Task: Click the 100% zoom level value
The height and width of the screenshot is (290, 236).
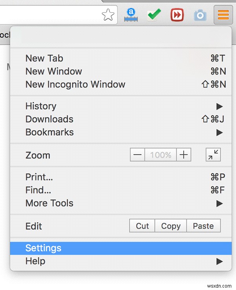Action: [x=160, y=155]
